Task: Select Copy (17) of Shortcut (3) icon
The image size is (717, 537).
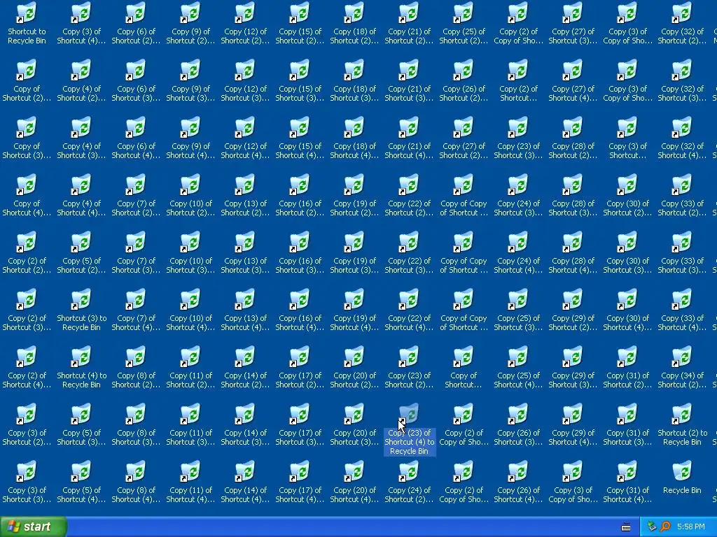Action: point(300,424)
